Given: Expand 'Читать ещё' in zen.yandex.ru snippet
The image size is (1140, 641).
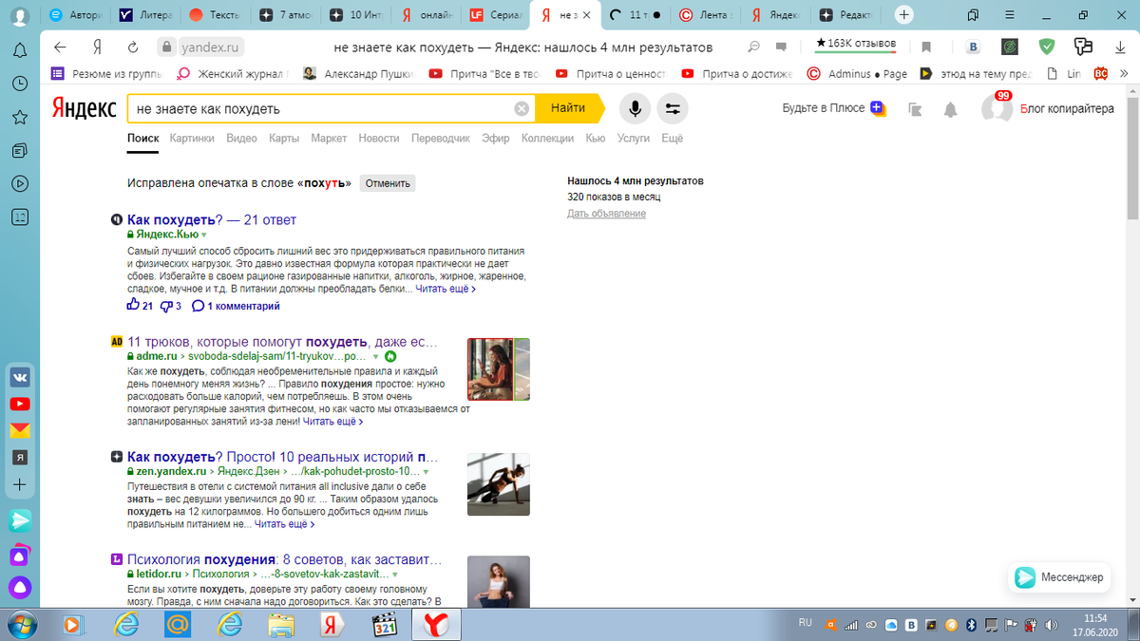Looking at the screenshot, I should [x=284, y=523].
